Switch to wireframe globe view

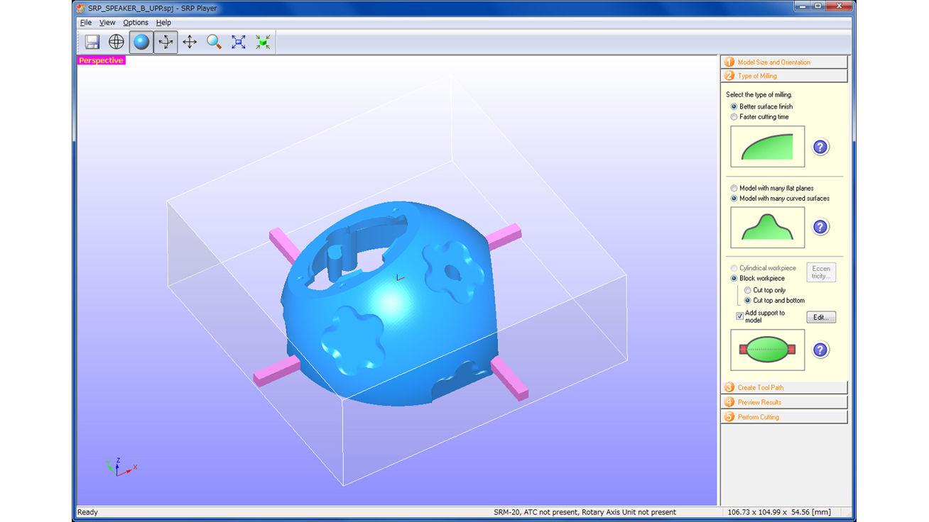pyautogui.click(x=116, y=42)
